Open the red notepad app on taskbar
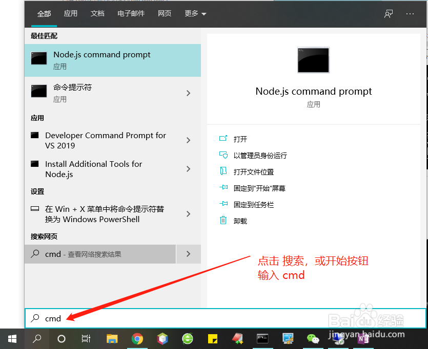The height and width of the screenshot is (349, 428). click(237, 339)
